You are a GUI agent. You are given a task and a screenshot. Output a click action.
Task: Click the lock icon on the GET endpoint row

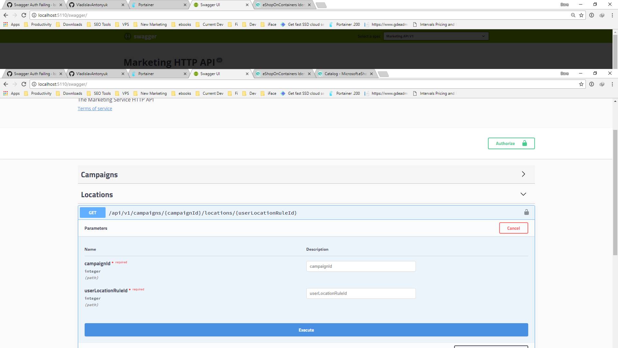(x=527, y=212)
